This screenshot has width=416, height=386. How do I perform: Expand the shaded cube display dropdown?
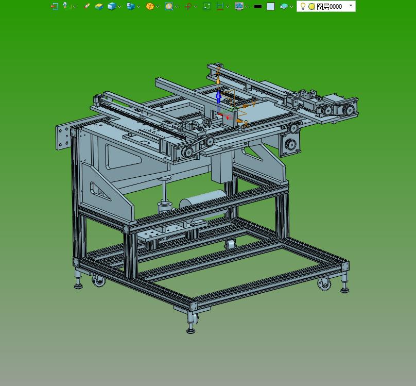pos(119,7)
